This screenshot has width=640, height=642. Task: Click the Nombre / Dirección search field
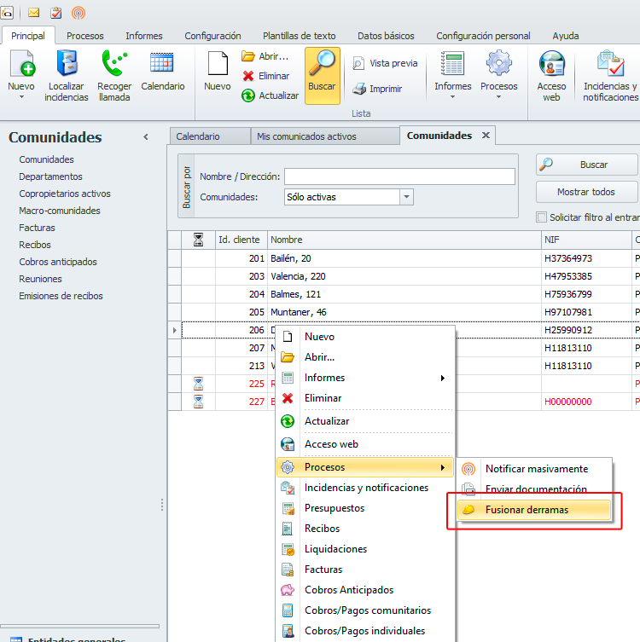pyautogui.click(x=399, y=176)
